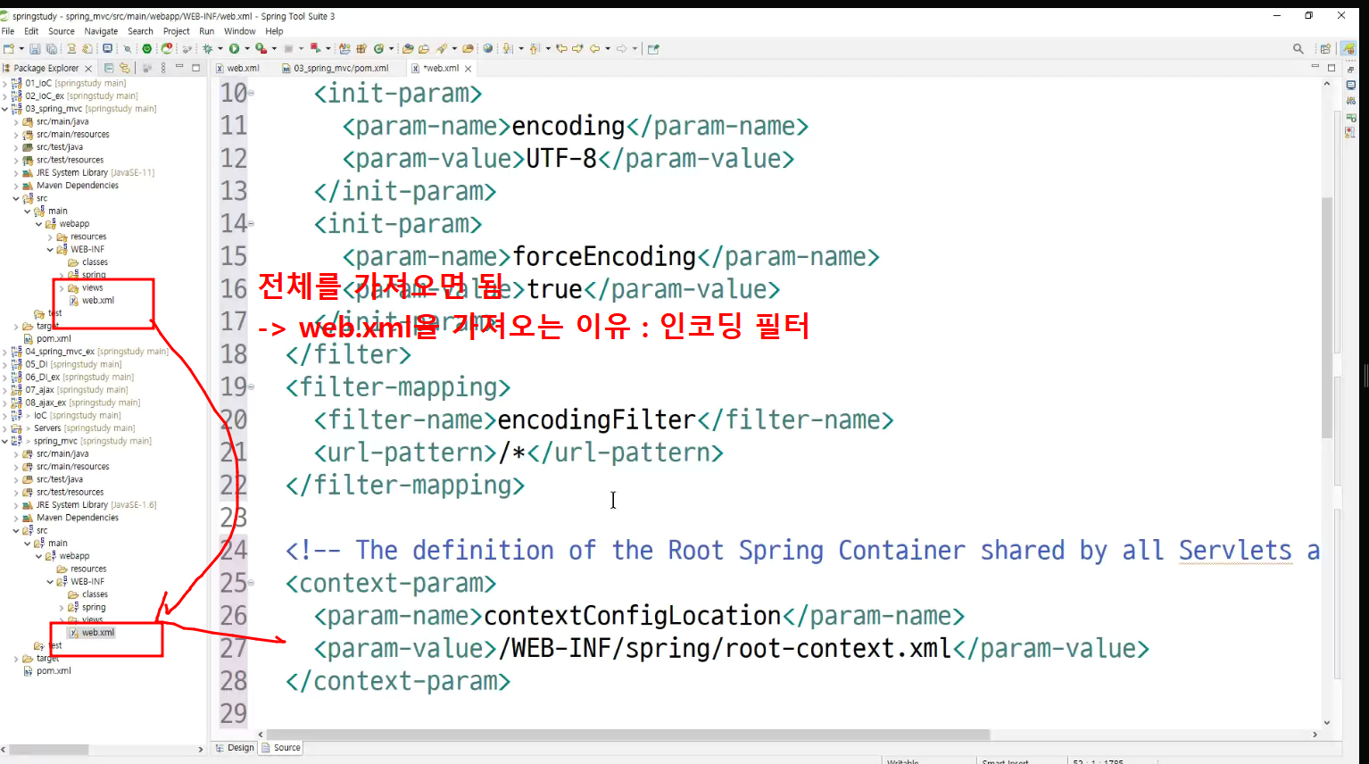Click the editor vertical scrollbar thumb

pyautogui.click(x=1327, y=317)
